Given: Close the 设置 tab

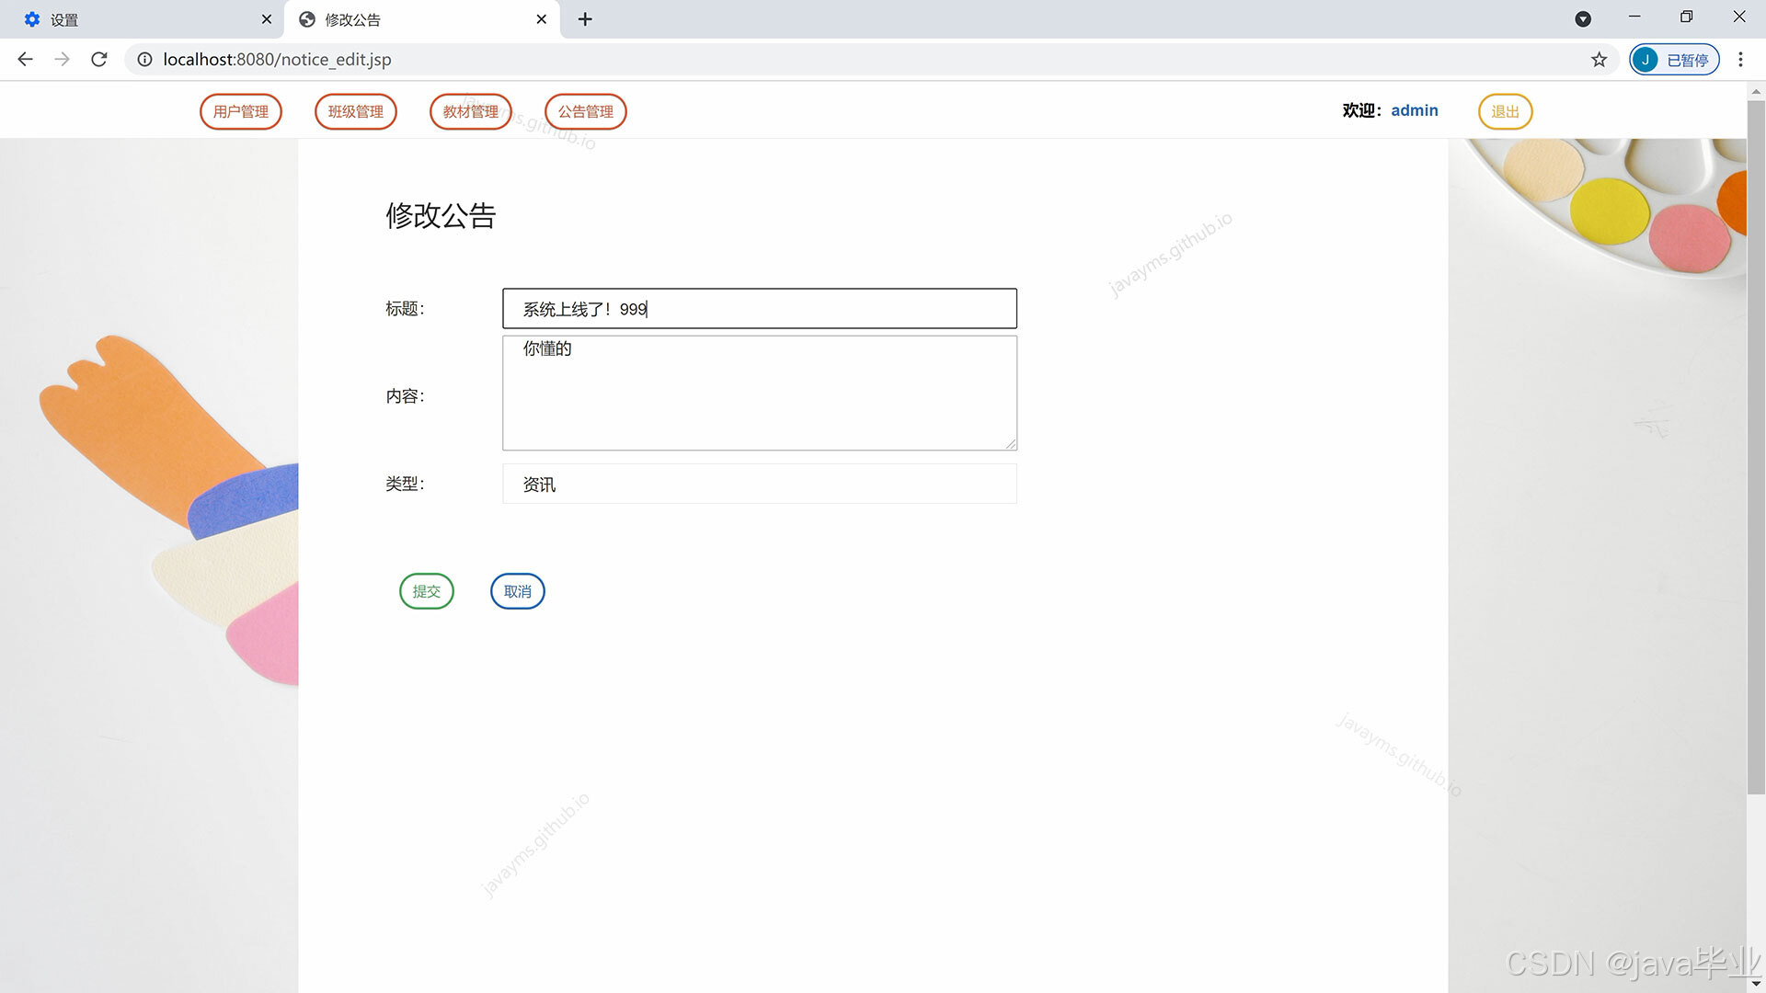Looking at the screenshot, I should pyautogui.click(x=267, y=19).
